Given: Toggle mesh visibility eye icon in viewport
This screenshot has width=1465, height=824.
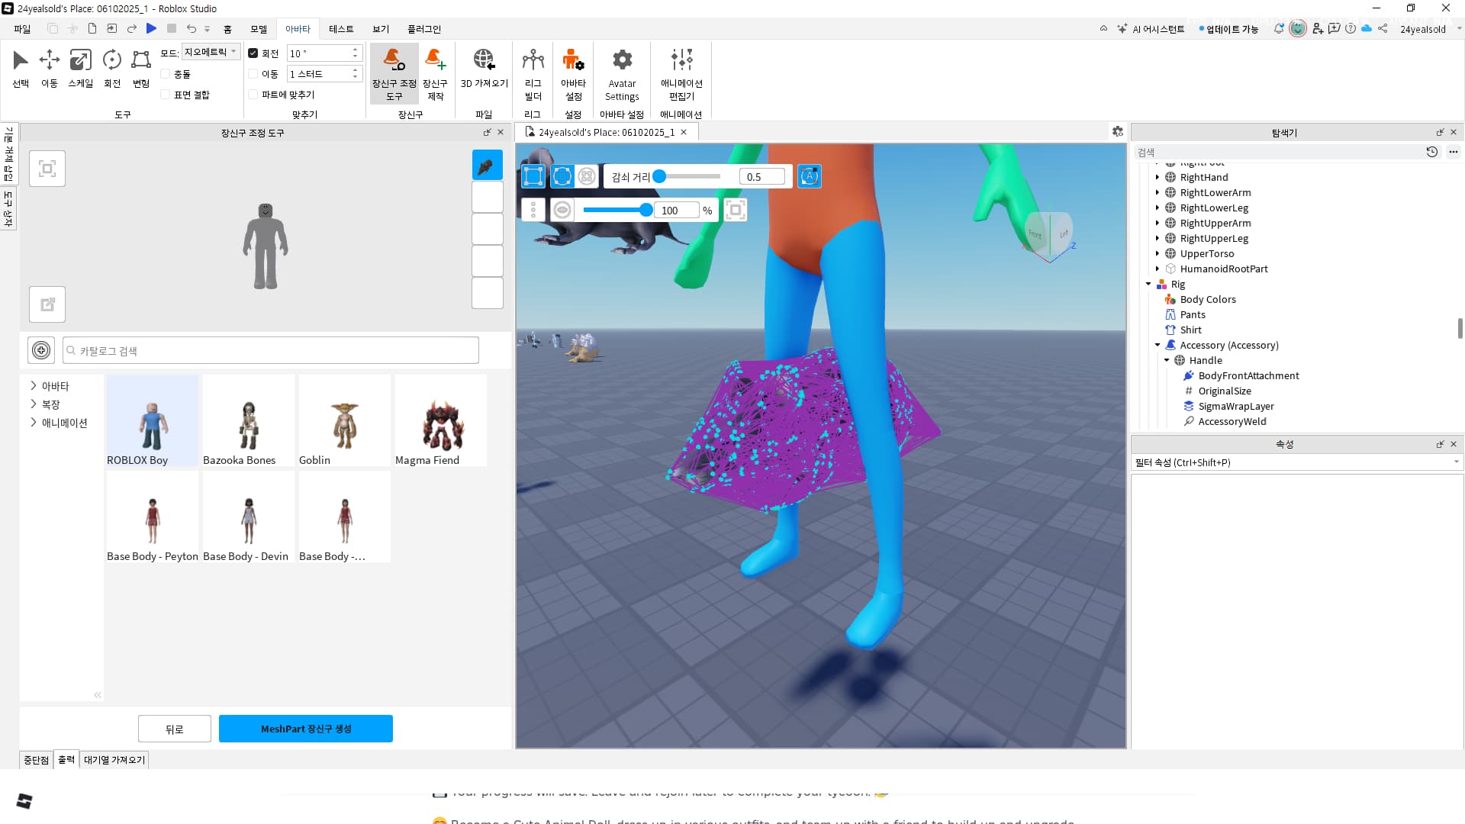Looking at the screenshot, I should [x=562, y=210].
